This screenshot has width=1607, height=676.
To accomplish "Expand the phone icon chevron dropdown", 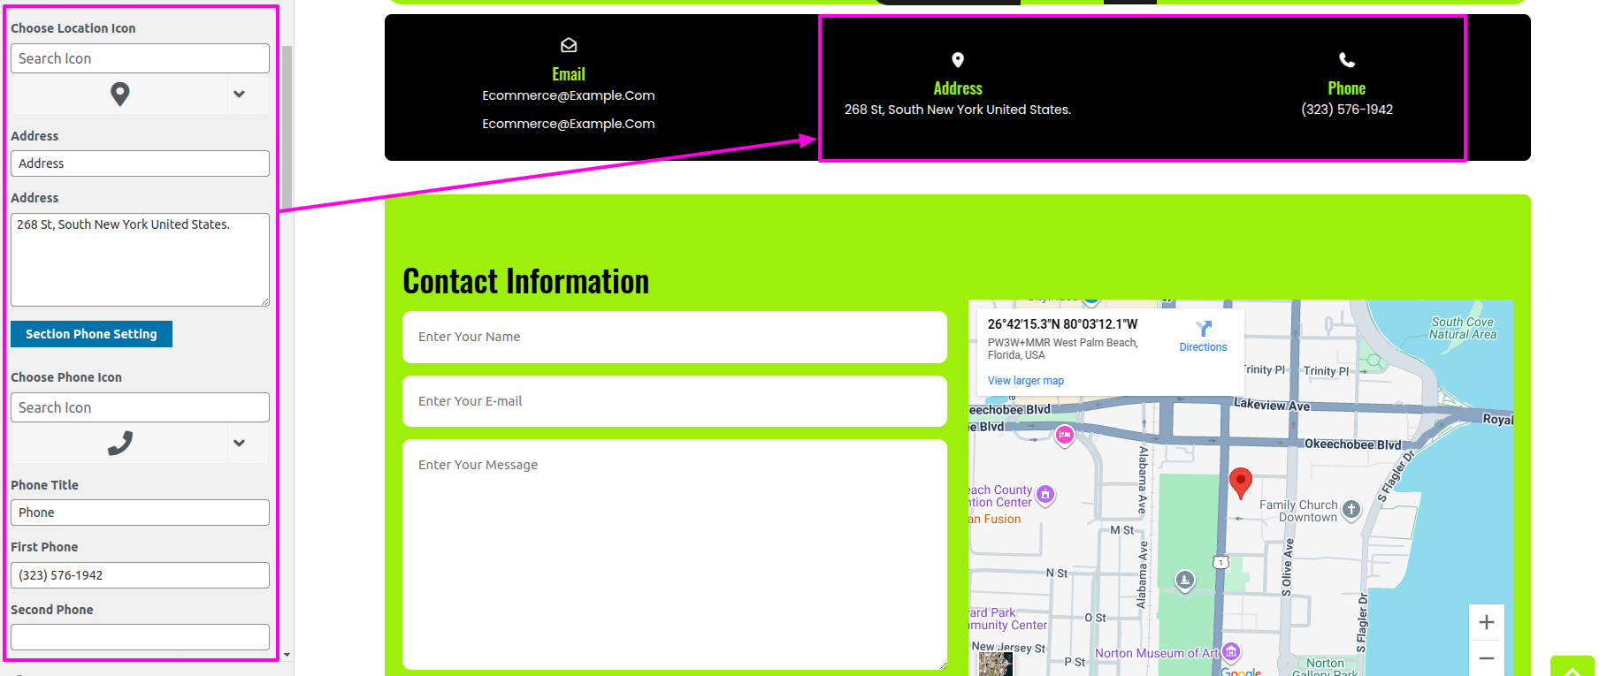I will pos(239,443).
